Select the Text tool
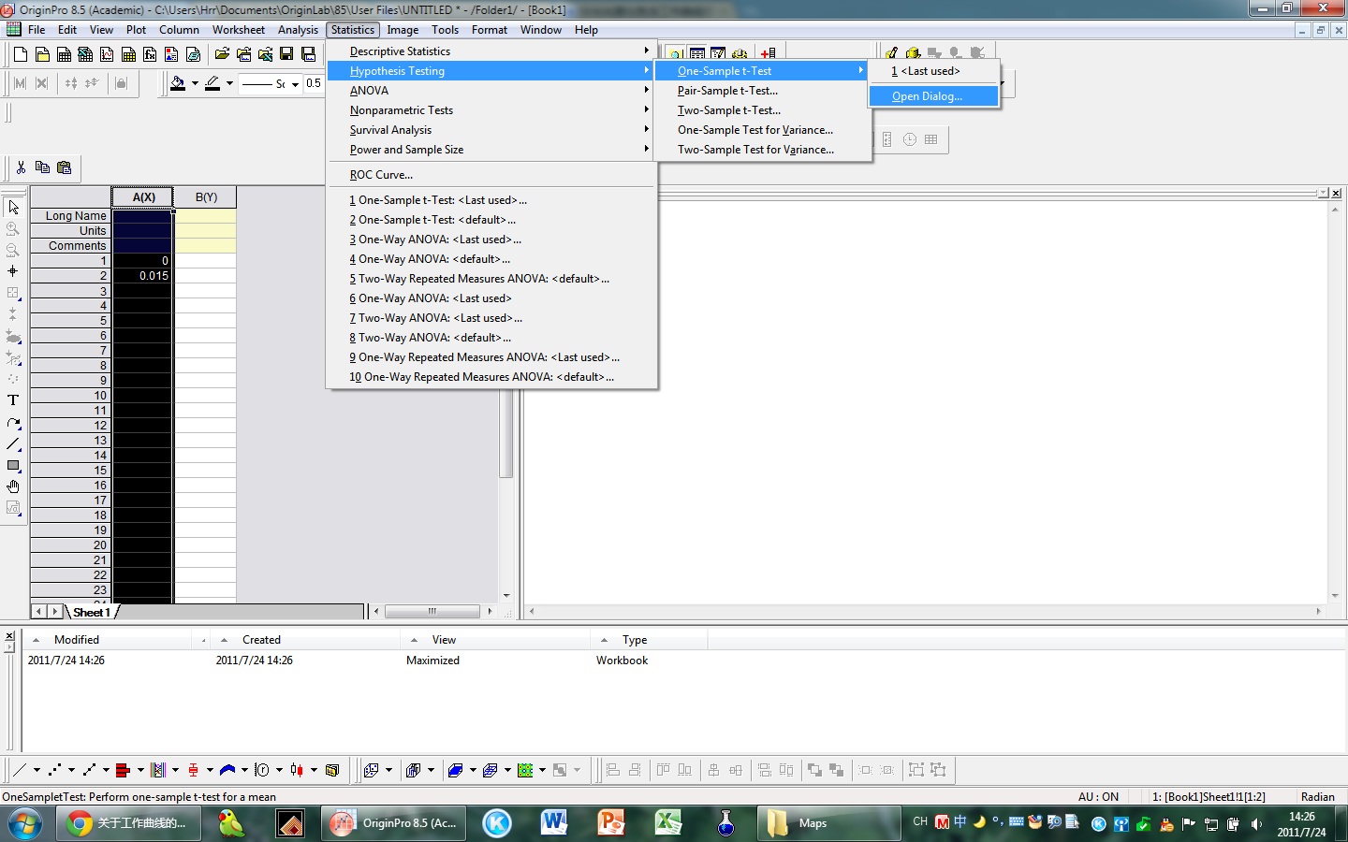 tap(13, 400)
